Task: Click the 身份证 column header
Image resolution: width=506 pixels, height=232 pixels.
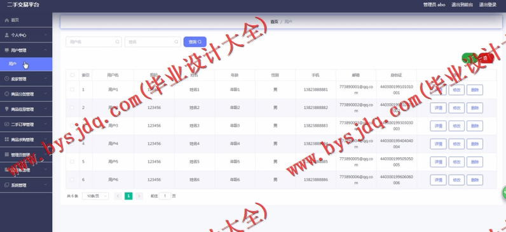Action: 396,75
